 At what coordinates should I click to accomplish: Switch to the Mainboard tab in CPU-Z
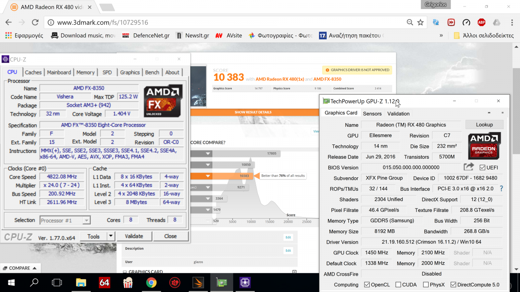coord(59,72)
